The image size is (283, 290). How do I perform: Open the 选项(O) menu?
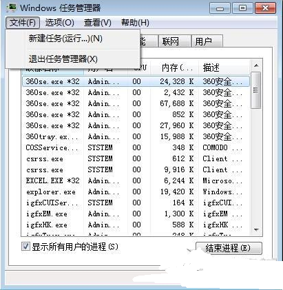coord(59,23)
